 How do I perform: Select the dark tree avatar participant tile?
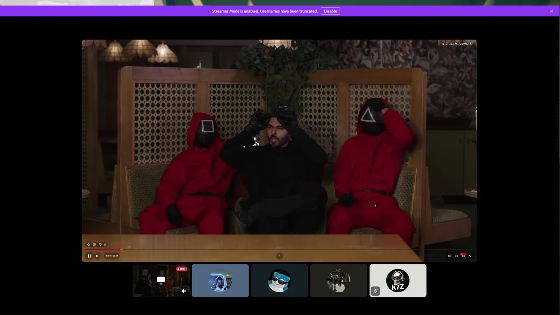[339, 280]
